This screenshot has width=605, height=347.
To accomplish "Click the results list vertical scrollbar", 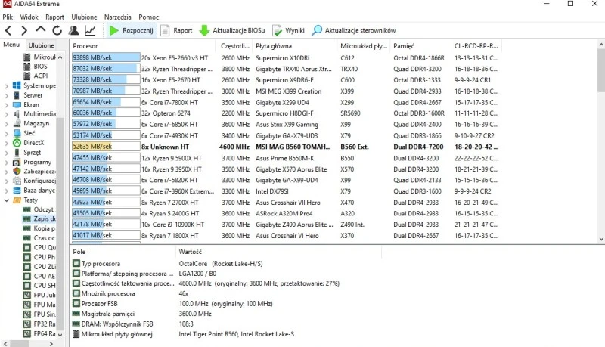I will pos(600,151).
